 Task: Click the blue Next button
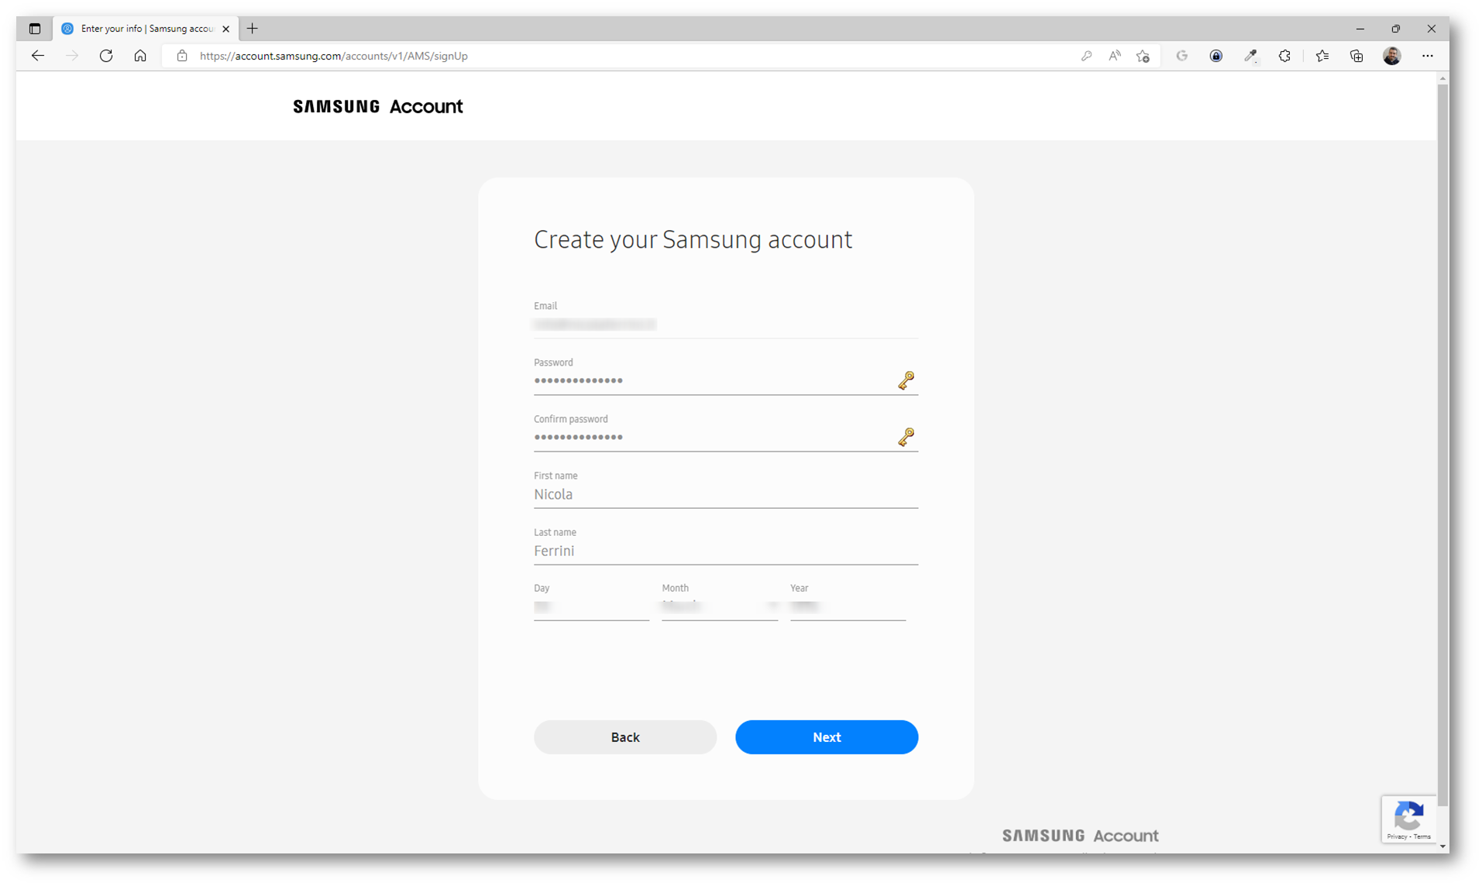click(827, 737)
